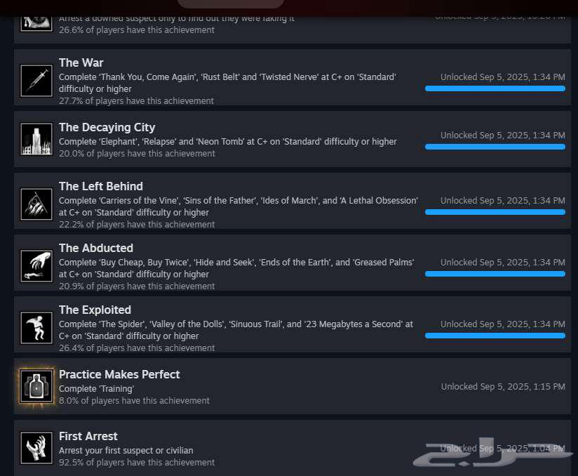Viewport: 578px width, 476px height.
Task: Click The Decaying City skyline icon
Action: [36, 139]
